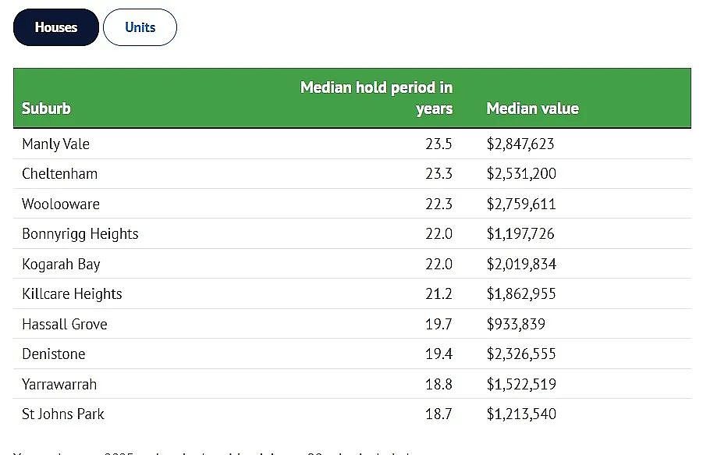This screenshot has width=703, height=455.
Task: Click the 21.2 hold period cell
Action: coord(439,294)
